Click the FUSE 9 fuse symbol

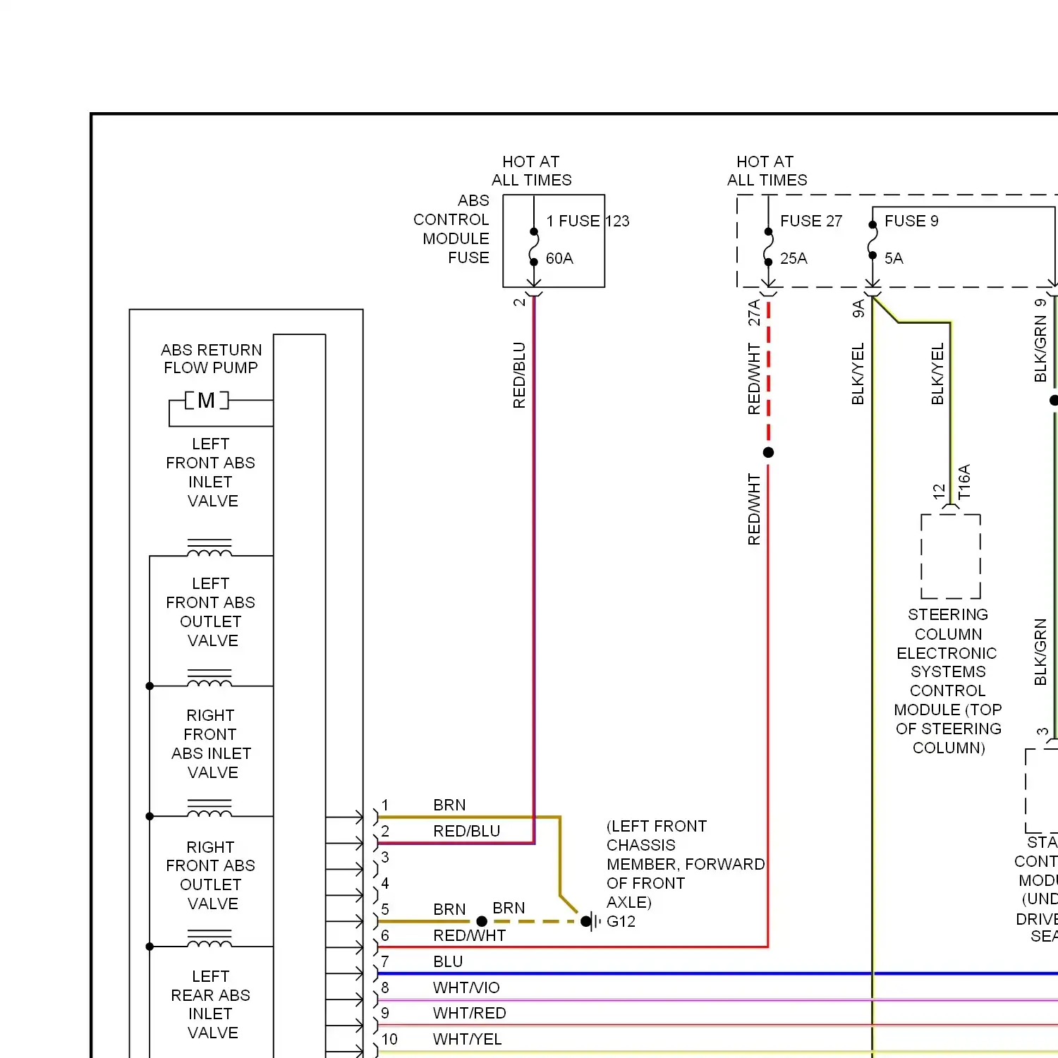pos(872,241)
